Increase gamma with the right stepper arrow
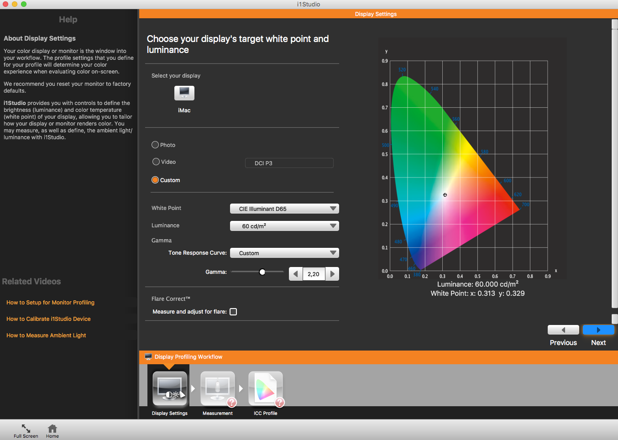 (332, 274)
